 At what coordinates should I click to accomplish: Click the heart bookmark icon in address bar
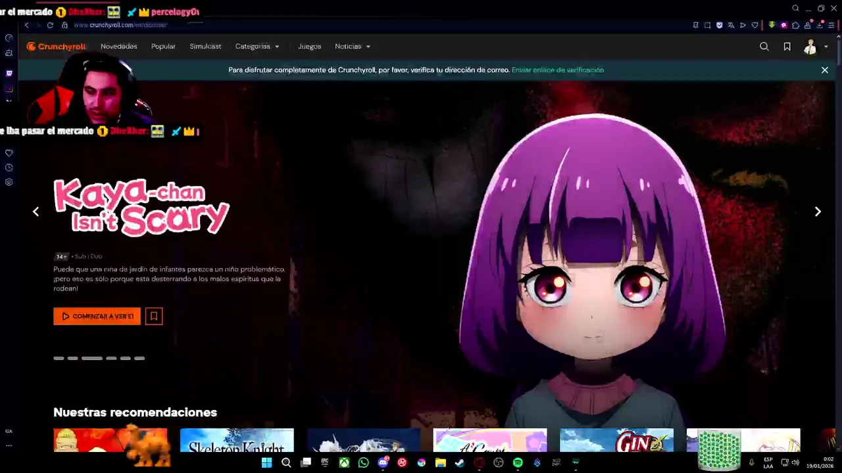pyautogui.click(x=755, y=25)
